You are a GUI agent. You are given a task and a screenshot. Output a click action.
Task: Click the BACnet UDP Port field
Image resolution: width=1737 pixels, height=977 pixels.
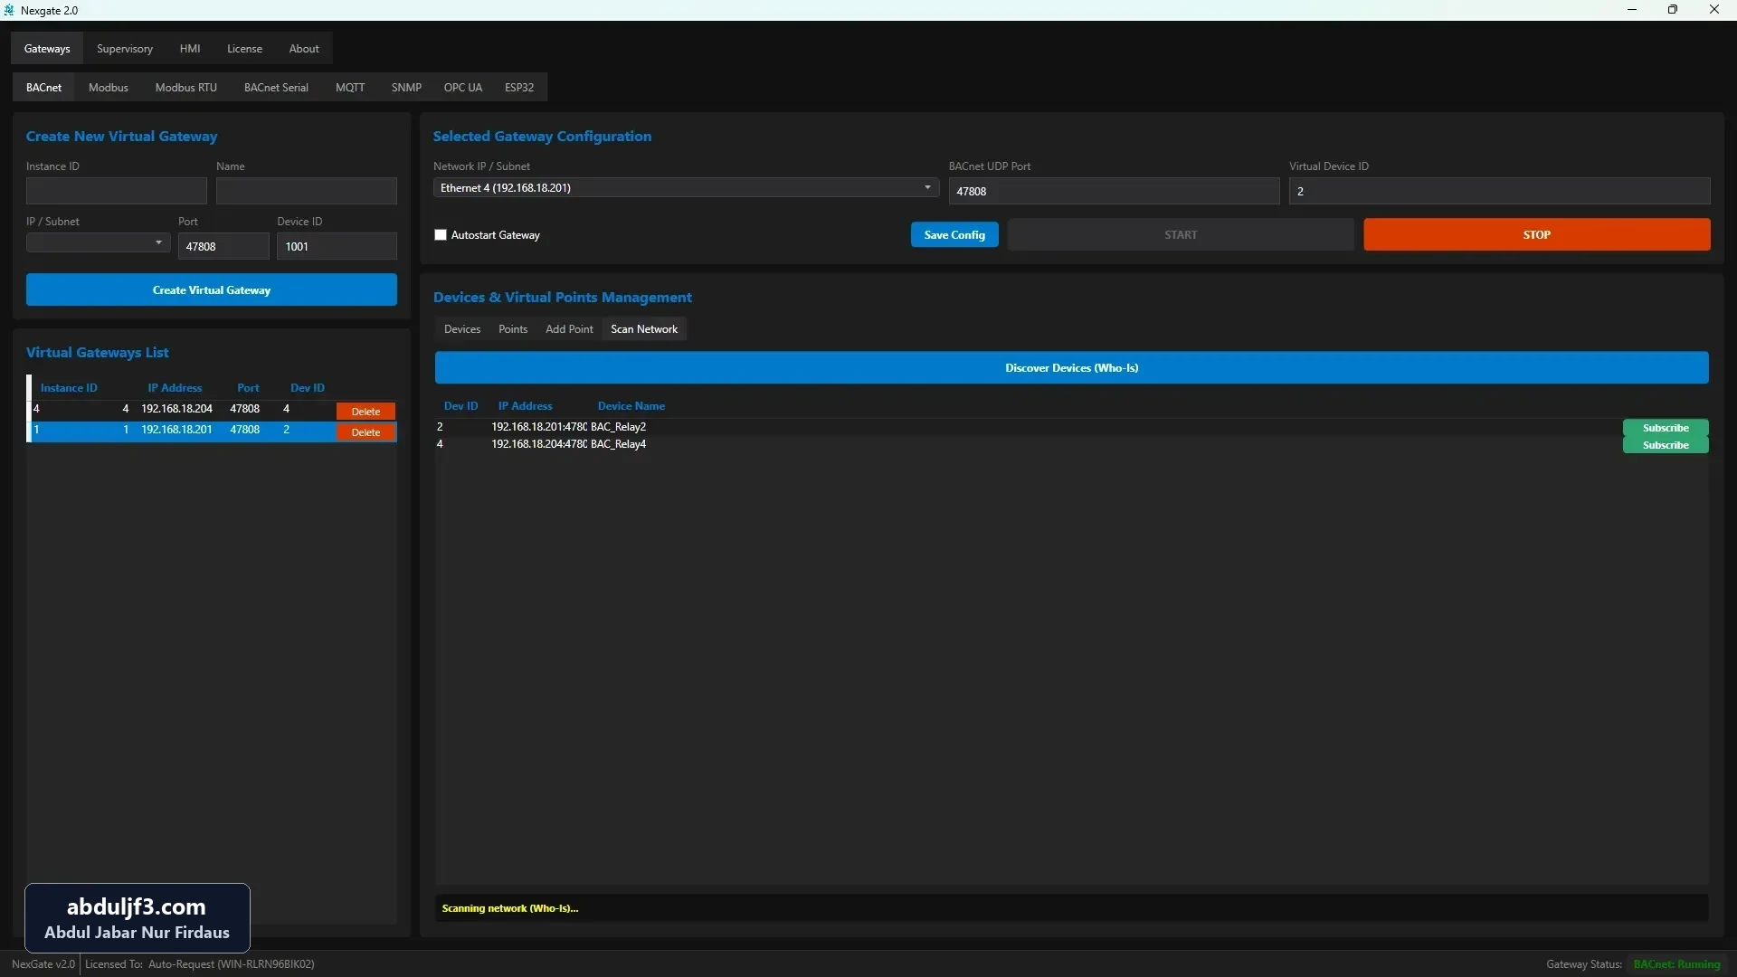pyautogui.click(x=1114, y=191)
